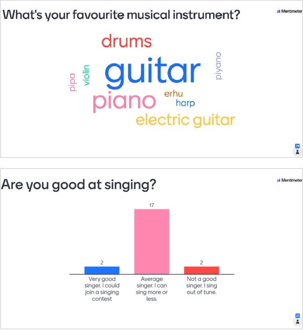Click the red "drums" word

click(x=127, y=42)
